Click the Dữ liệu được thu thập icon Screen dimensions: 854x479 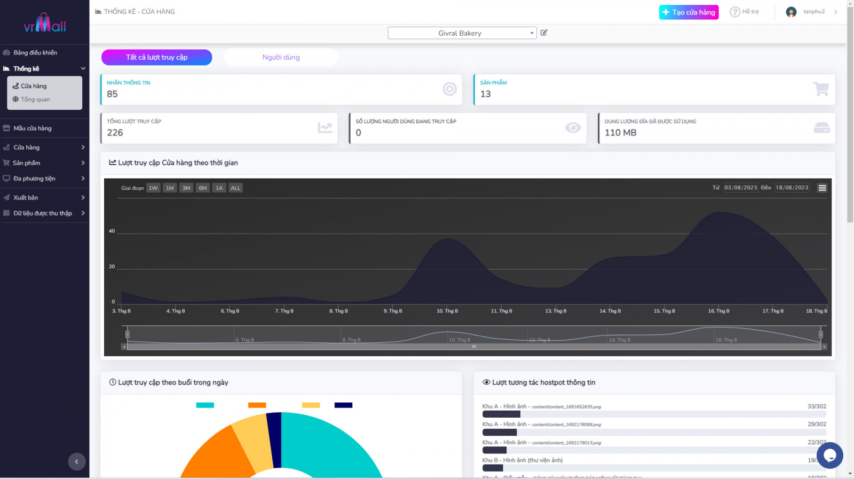(6, 213)
